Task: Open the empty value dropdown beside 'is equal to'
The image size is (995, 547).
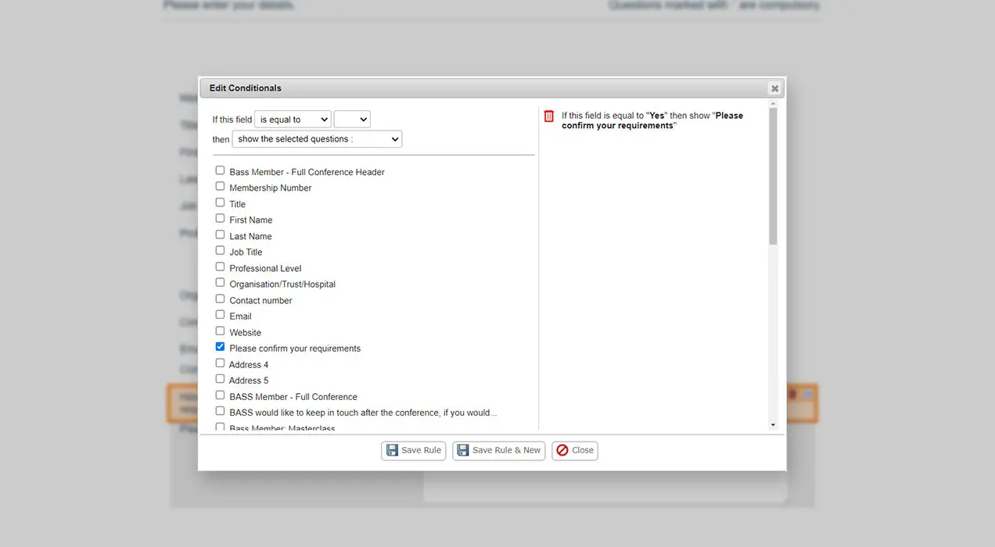Action: (x=352, y=119)
